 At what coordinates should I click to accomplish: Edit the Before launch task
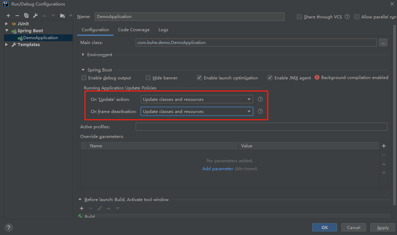click(x=100, y=208)
